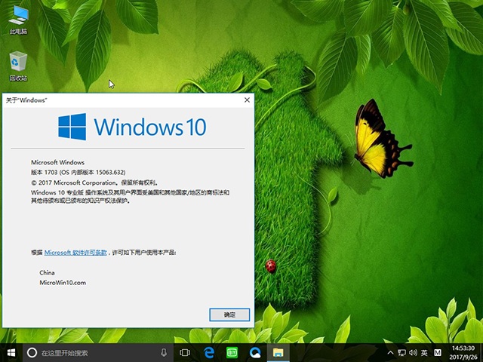Click the Windows 10 logo in dialog
Image resolution: width=483 pixels, height=362 pixels.
point(133,127)
